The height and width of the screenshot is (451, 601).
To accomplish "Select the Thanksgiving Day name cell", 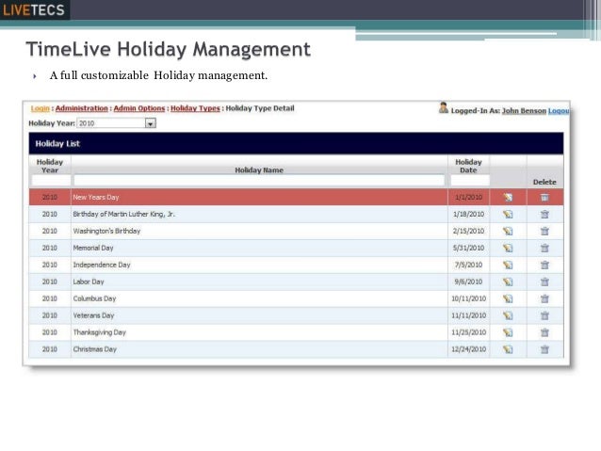I will click(259, 332).
